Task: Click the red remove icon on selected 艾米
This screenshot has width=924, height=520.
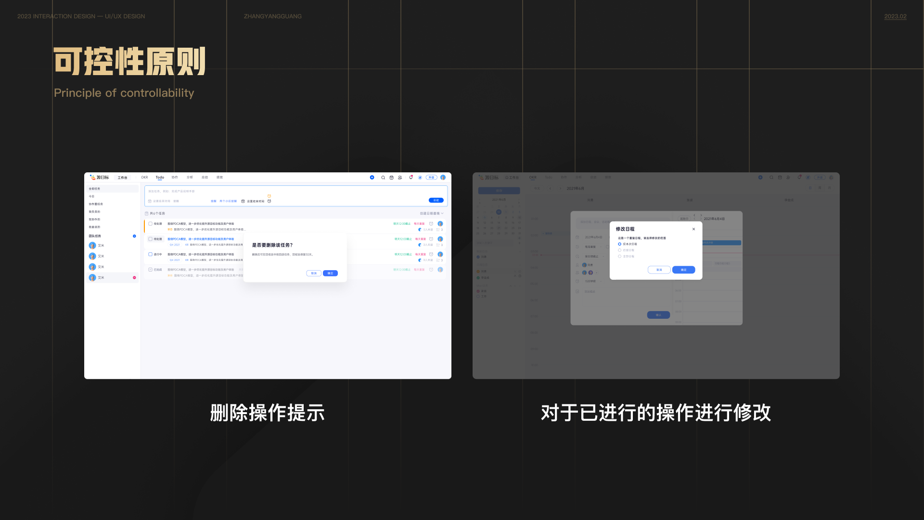Action: click(134, 278)
